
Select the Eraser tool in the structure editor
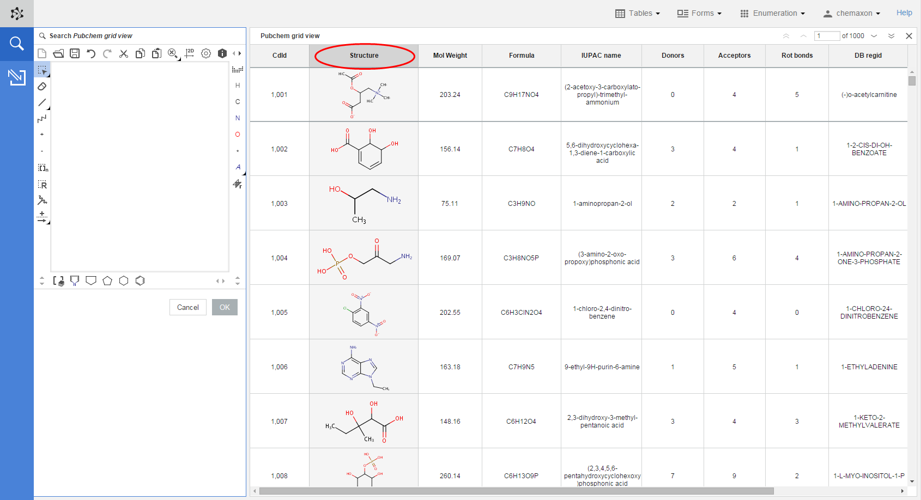tap(43, 86)
